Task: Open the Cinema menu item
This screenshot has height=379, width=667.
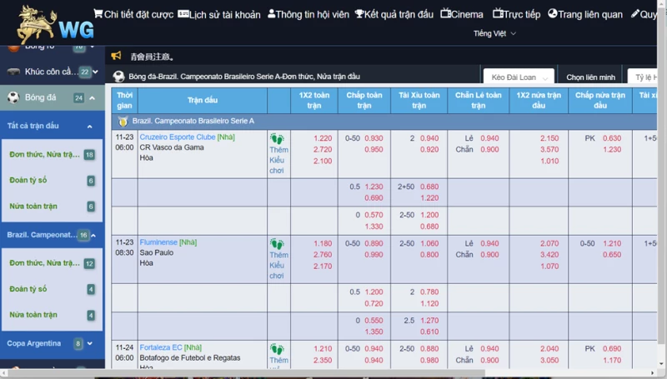Action: click(462, 14)
